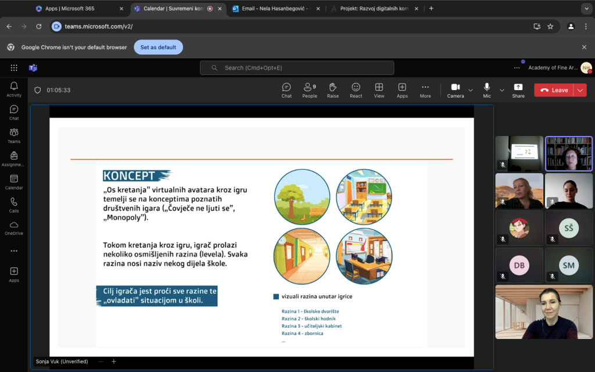Expand the Camera options dropdown arrow
Viewport: 595px width, 372px height.
click(471, 90)
